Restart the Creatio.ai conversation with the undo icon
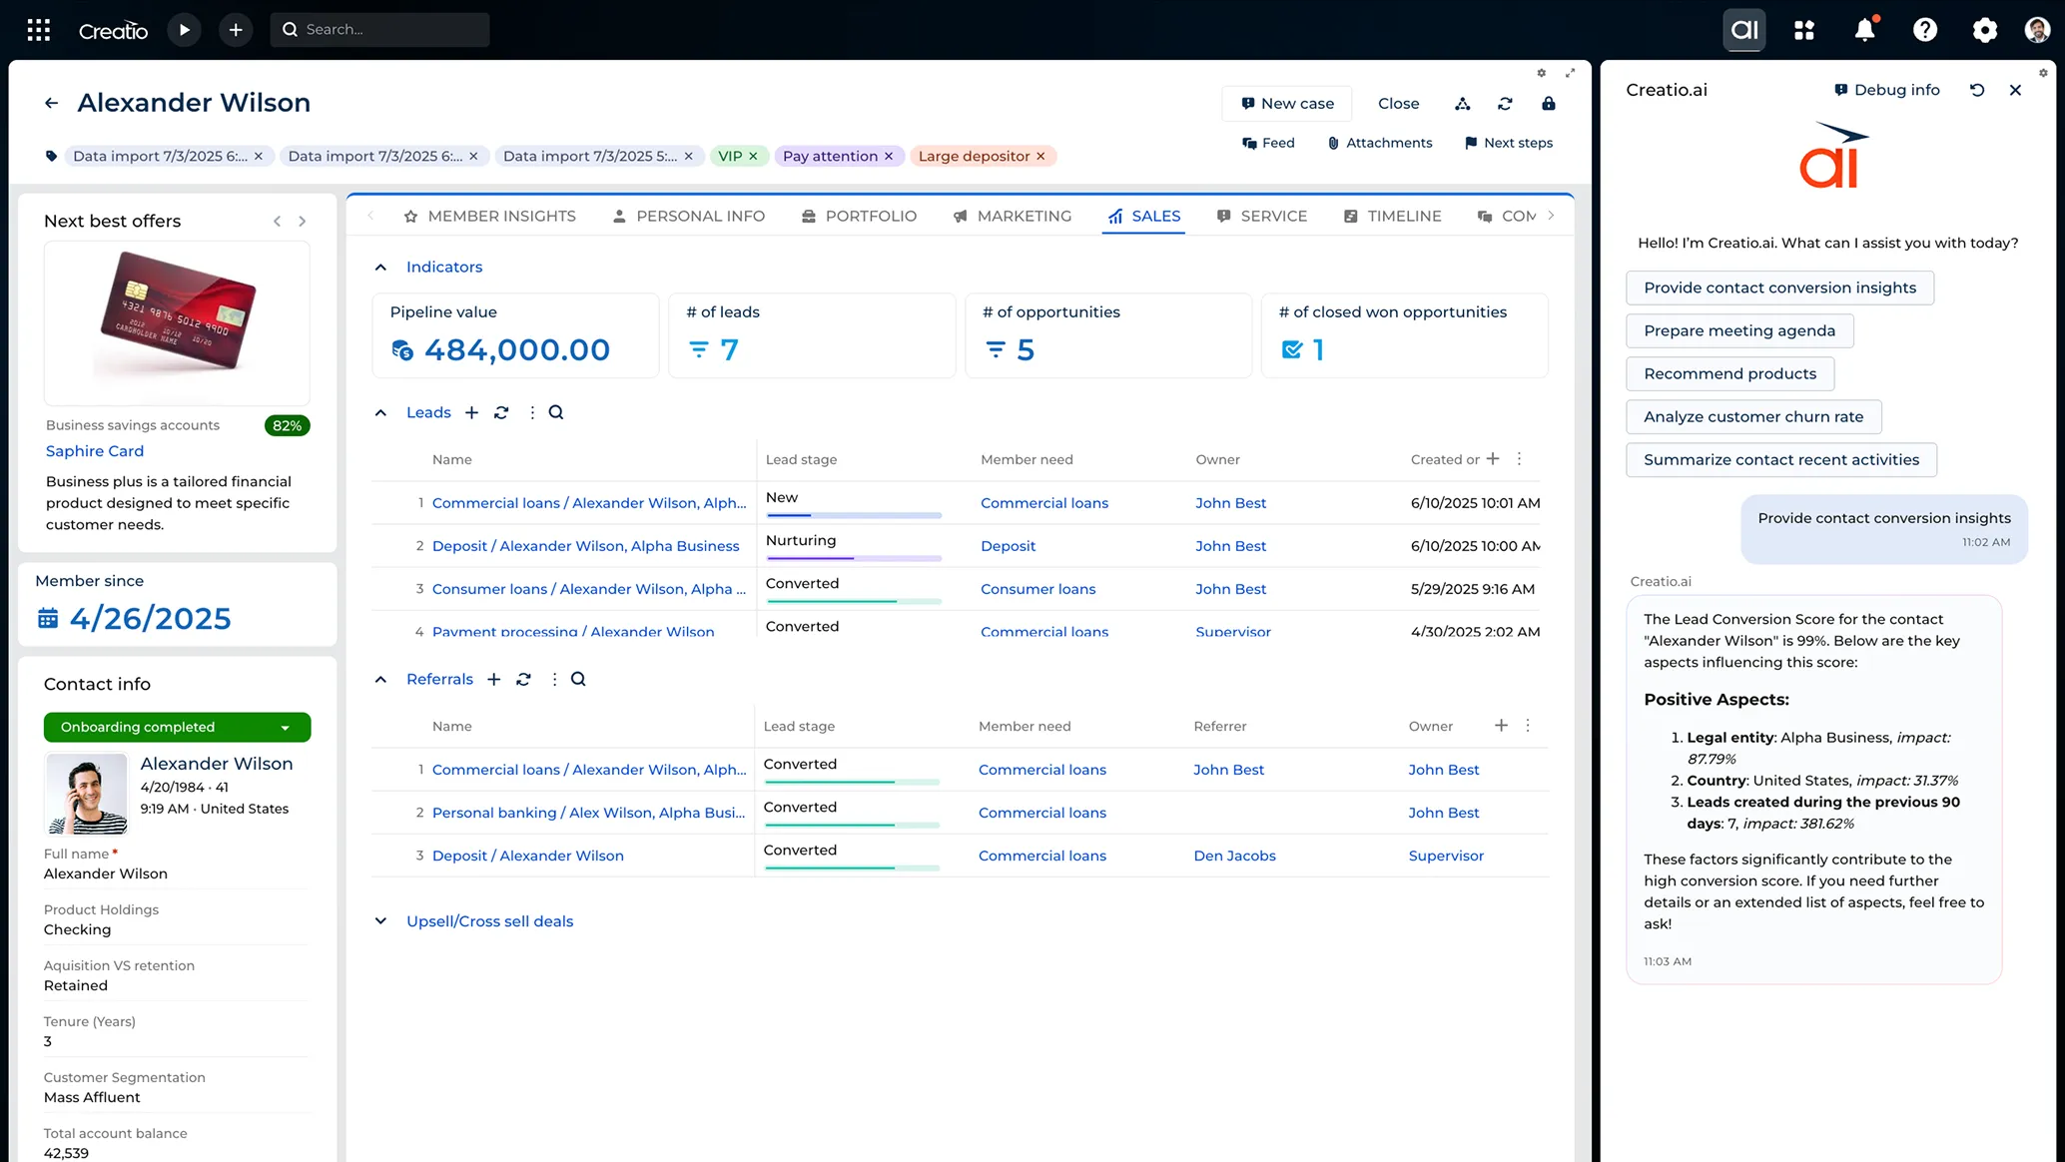 coord(1977,90)
